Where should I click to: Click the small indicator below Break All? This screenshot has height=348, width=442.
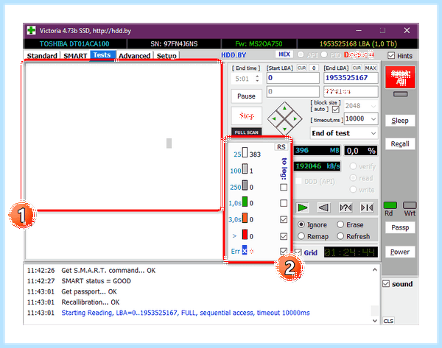click(x=400, y=94)
